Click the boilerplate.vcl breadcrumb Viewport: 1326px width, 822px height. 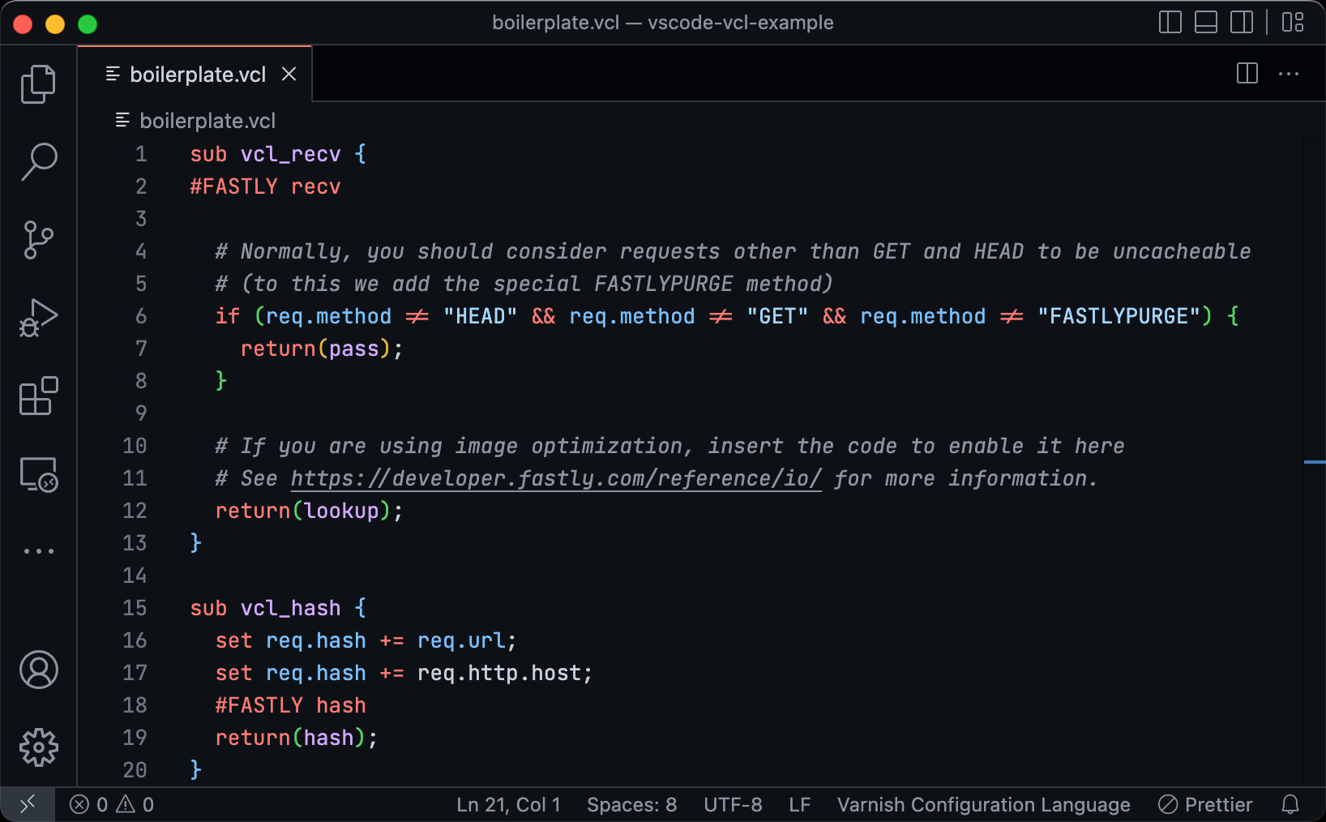tap(208, 120)
